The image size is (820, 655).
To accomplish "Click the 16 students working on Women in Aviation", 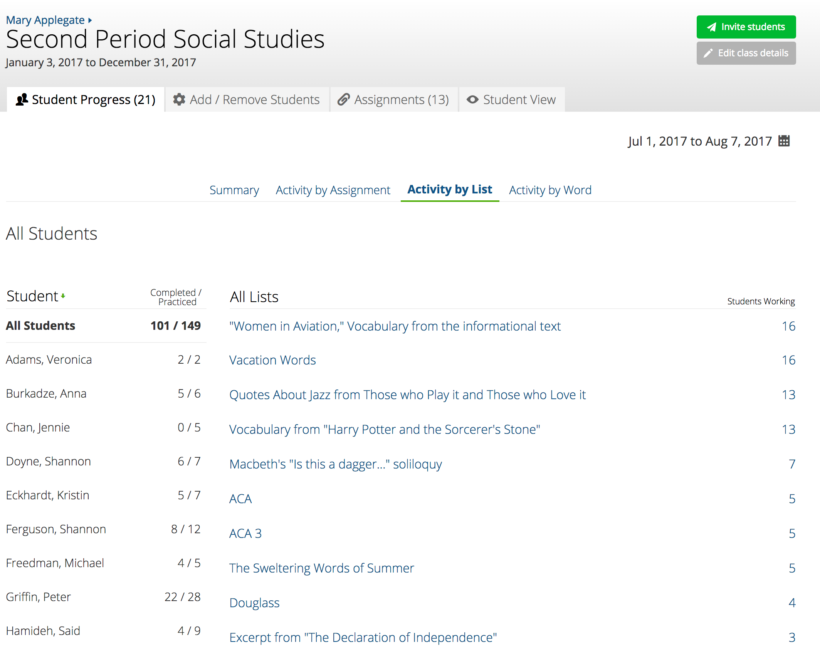I will (x=788, y=326).
